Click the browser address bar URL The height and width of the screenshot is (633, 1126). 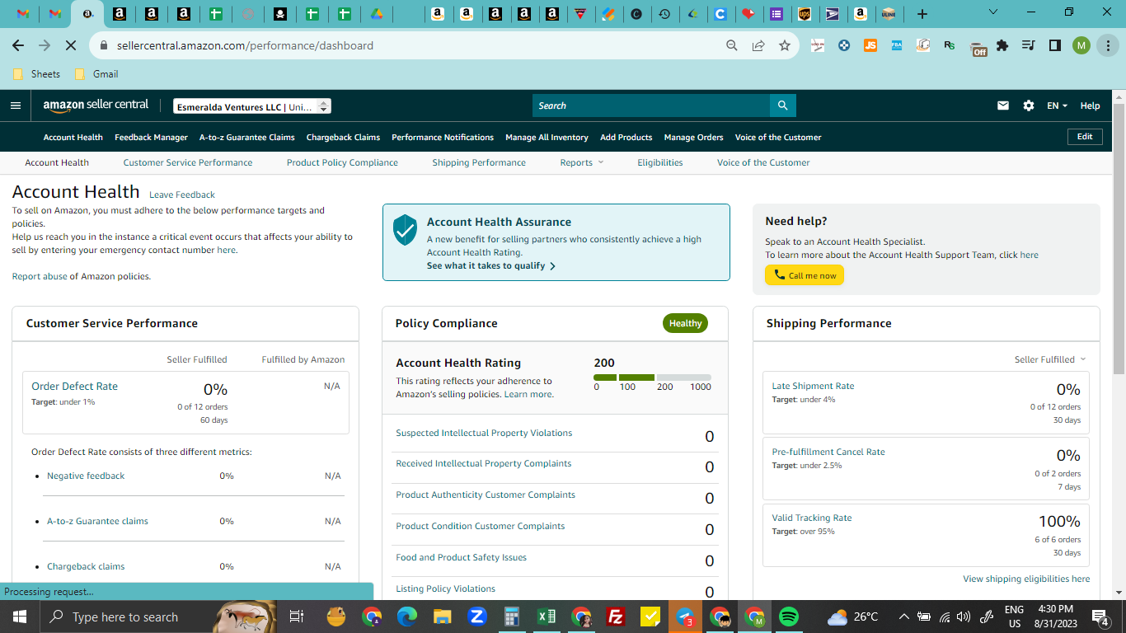[x=245, y=45]
